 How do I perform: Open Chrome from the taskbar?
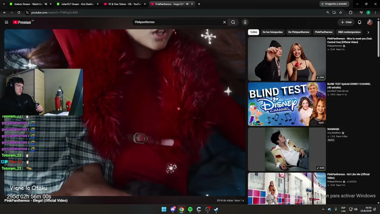pyautogui.click(x=181, y=209)
